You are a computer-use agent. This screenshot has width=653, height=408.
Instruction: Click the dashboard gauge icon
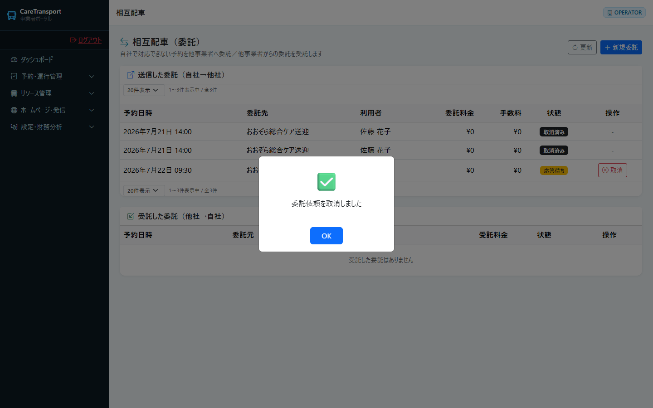tap(14, 59)
